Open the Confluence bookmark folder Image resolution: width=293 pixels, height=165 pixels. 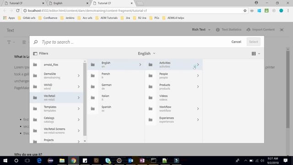pos(48,18)
